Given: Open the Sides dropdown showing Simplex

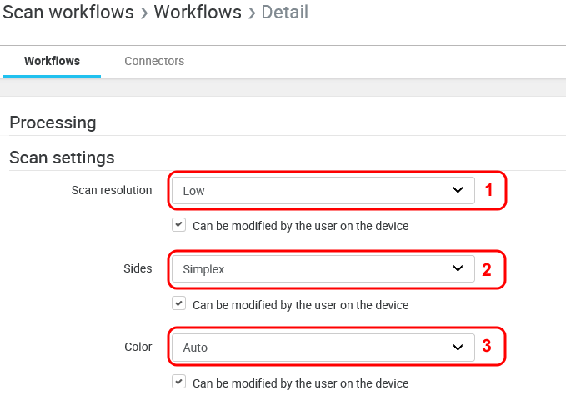Looking at the screenshot, I should coord(317,268).
